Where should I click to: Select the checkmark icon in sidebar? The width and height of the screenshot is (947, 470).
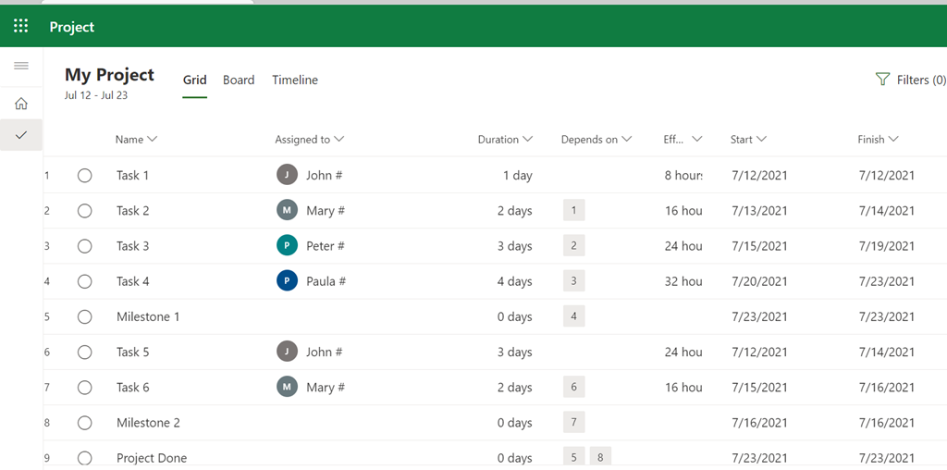point(20,135)
